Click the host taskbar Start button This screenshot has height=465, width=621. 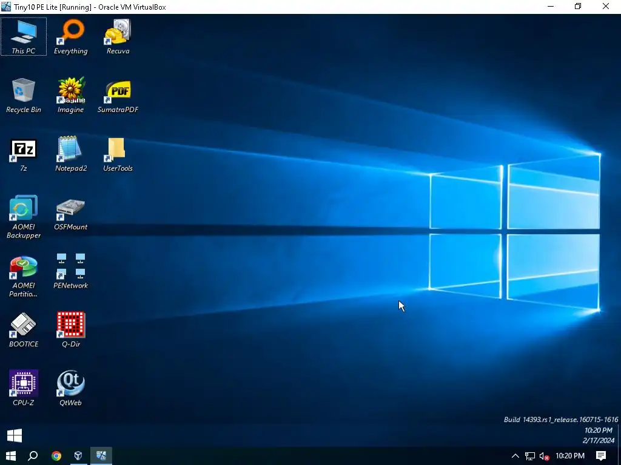pos(11,456)
